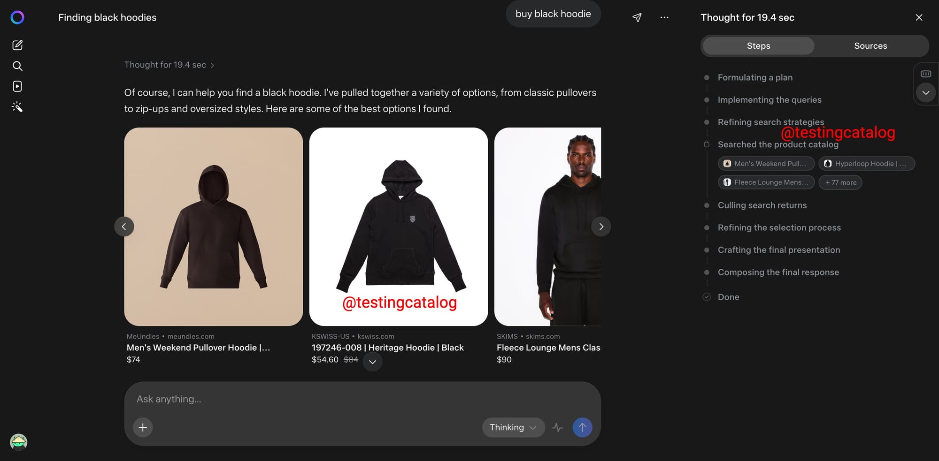The image size is (939, 461).
Task: Open the user profile avatar
Action: click(19, 442)
